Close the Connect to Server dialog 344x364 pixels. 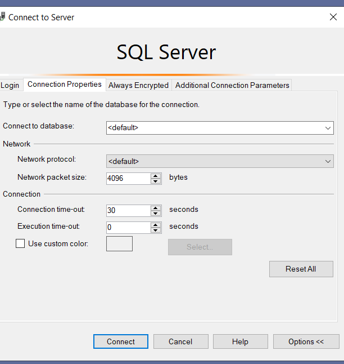click(x=333, y=17)
